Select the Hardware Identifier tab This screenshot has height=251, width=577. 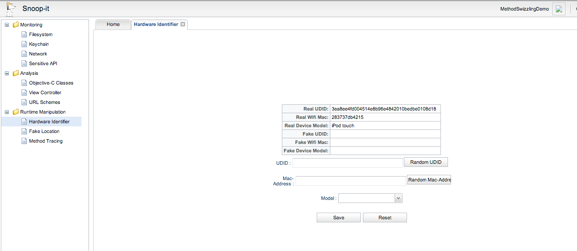[x=156, y=24]
